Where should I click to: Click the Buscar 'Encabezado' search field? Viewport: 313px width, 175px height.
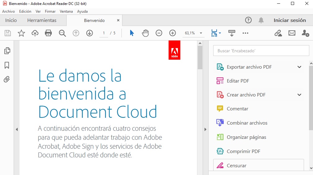point(261,51)
